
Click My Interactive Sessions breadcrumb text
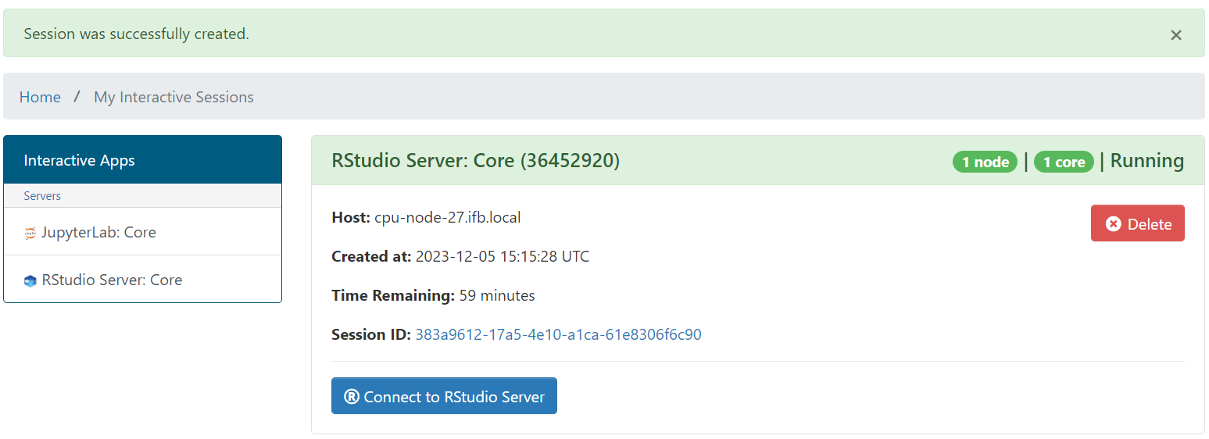(173, 97)
